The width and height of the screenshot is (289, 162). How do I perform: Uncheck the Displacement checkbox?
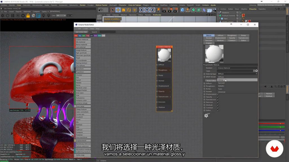[218, 94]
